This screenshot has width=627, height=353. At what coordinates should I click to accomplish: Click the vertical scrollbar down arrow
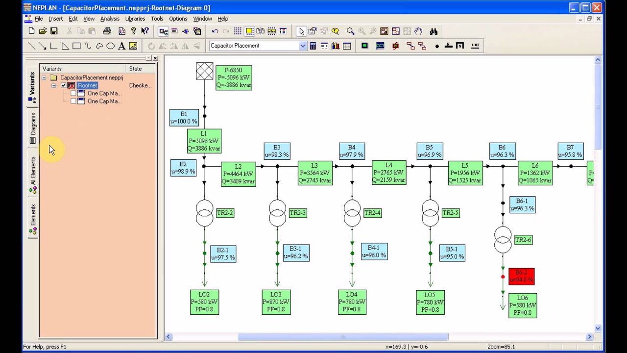598,328
